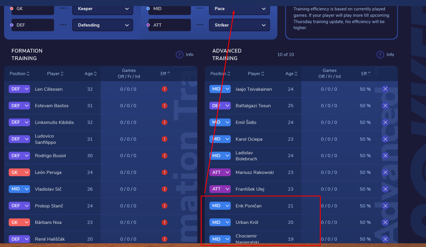Sort Advanced Training by Player
Image resolution: width=426 pixels, height=247 pixels.
coord(256,74)
